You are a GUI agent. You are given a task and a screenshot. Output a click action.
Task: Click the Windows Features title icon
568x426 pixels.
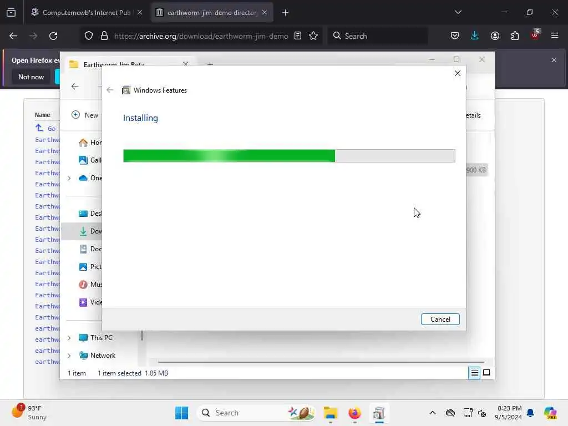click(x=126, y=90)
